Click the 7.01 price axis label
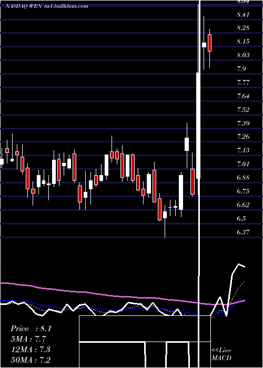Image resolution: width=263 pixels, height=368 pixels. pos(243,164)
